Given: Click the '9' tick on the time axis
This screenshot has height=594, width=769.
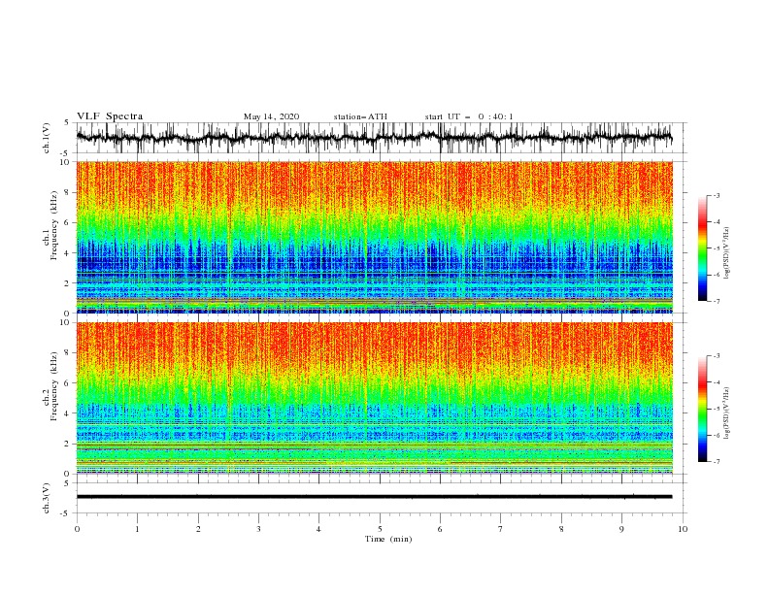Looking at the screenshot, I should click(x=621, y=529).
